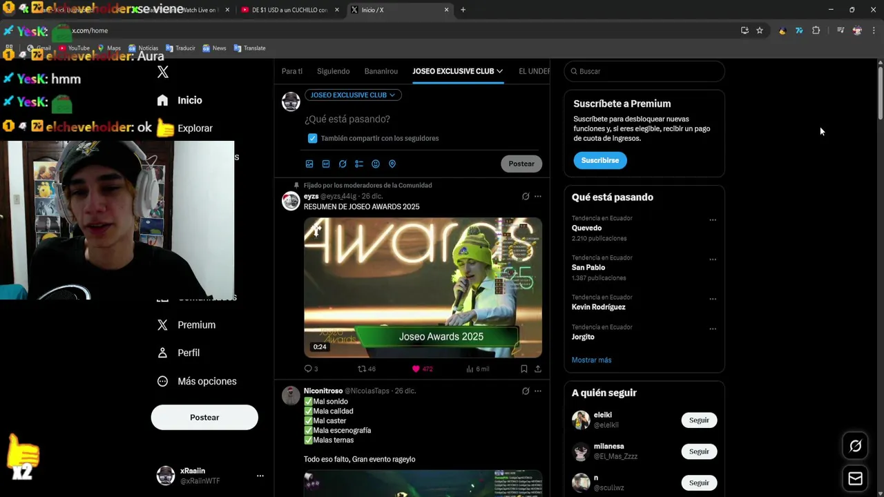This screenshot has height=497, width=884.
Task: Click the Postear button in composer
Action: pos(521,164)
